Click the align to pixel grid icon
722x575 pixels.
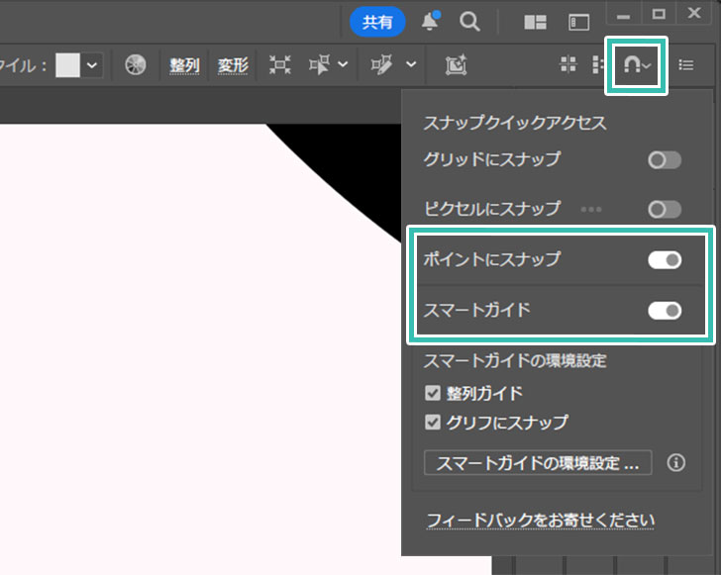(x=568, y=65)
